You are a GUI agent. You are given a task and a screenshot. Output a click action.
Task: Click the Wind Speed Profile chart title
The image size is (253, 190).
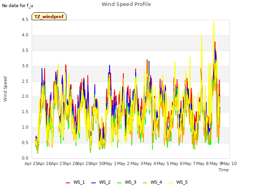pyautogui.click(x=126, y=4)
